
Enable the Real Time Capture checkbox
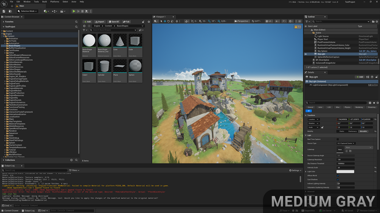pyautogui.click(x=338, y=139)
